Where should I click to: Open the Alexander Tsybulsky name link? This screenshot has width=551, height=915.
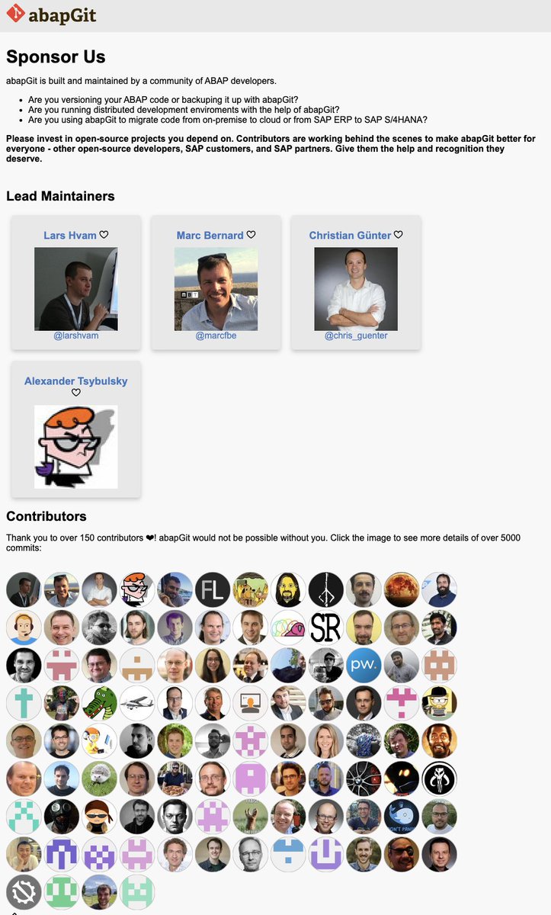76,380
